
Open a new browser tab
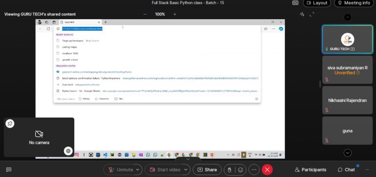click(105, 22)
